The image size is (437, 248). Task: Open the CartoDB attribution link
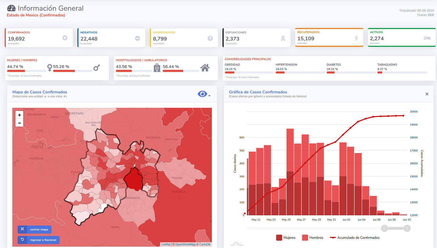coord(205,244)
